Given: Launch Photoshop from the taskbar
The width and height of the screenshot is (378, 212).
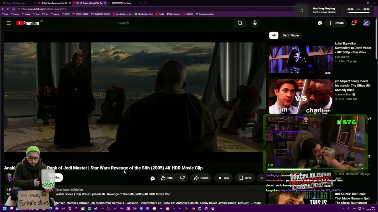Looking at the screenshot, I should coord(174,208).
